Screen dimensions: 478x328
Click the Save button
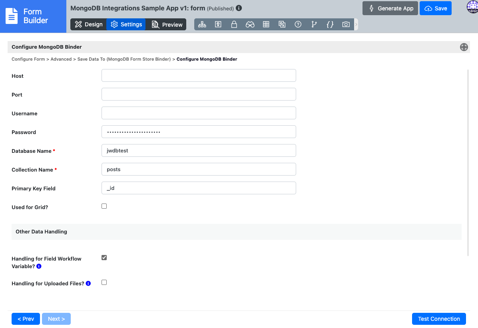pyautogui.click(x=435, y=8)
